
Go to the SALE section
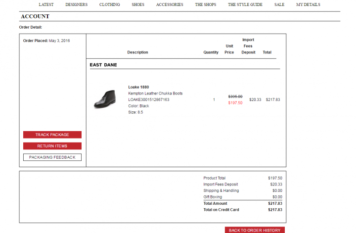[x=279, y=4]
